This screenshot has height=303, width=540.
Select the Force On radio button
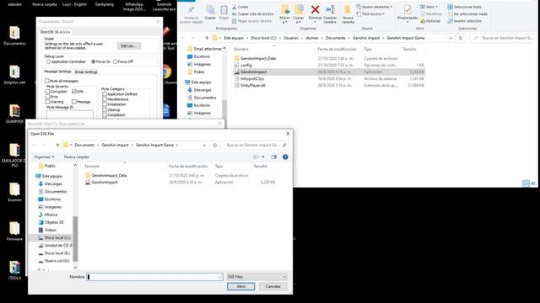point(93,61)
